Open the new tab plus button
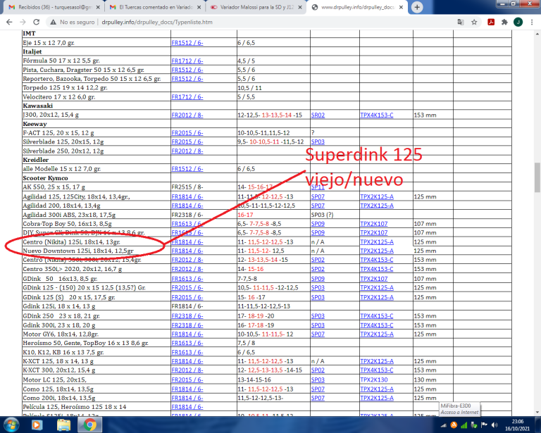Screen dimensions: 541x433 point(417,7)
